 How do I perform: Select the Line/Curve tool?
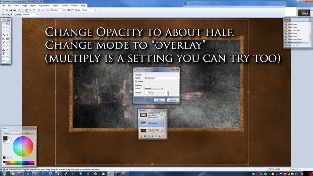[7, 53]
